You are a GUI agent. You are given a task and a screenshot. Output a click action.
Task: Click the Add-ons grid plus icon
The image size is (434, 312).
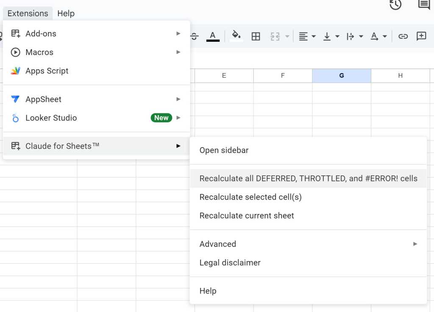click(x=16, y=33)
